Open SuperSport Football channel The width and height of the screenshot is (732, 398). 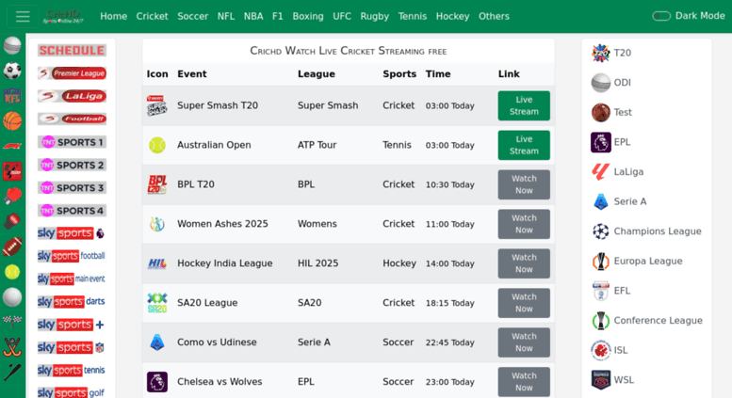coord(72,119)
